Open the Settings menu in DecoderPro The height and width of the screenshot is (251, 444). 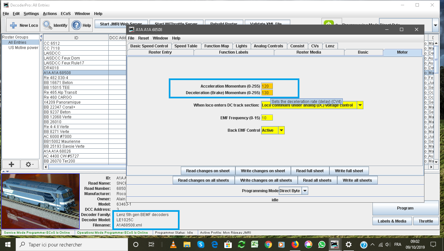tap(31, 14)
